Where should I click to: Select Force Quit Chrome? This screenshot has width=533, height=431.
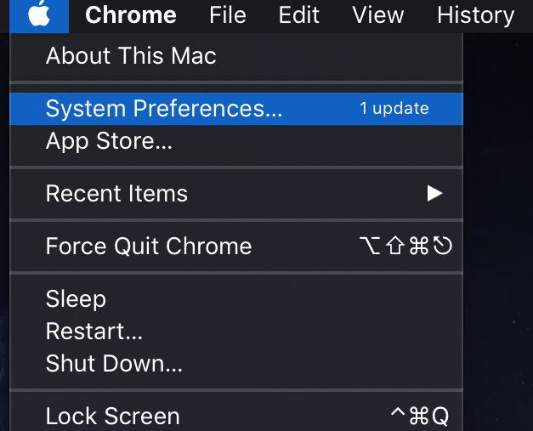(x=236, y=246)
